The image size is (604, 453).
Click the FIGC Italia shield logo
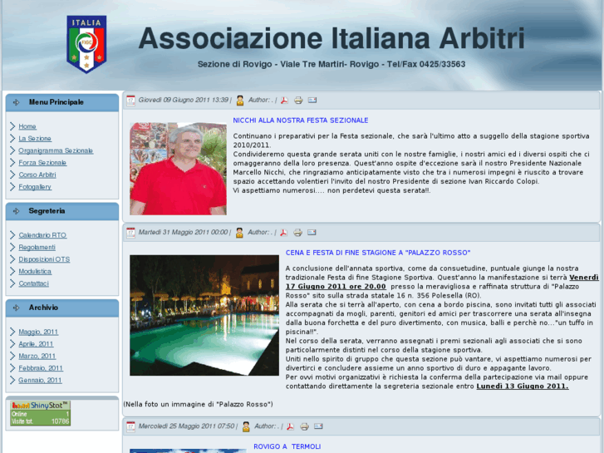pyautogui.click(x=86, y=44)
